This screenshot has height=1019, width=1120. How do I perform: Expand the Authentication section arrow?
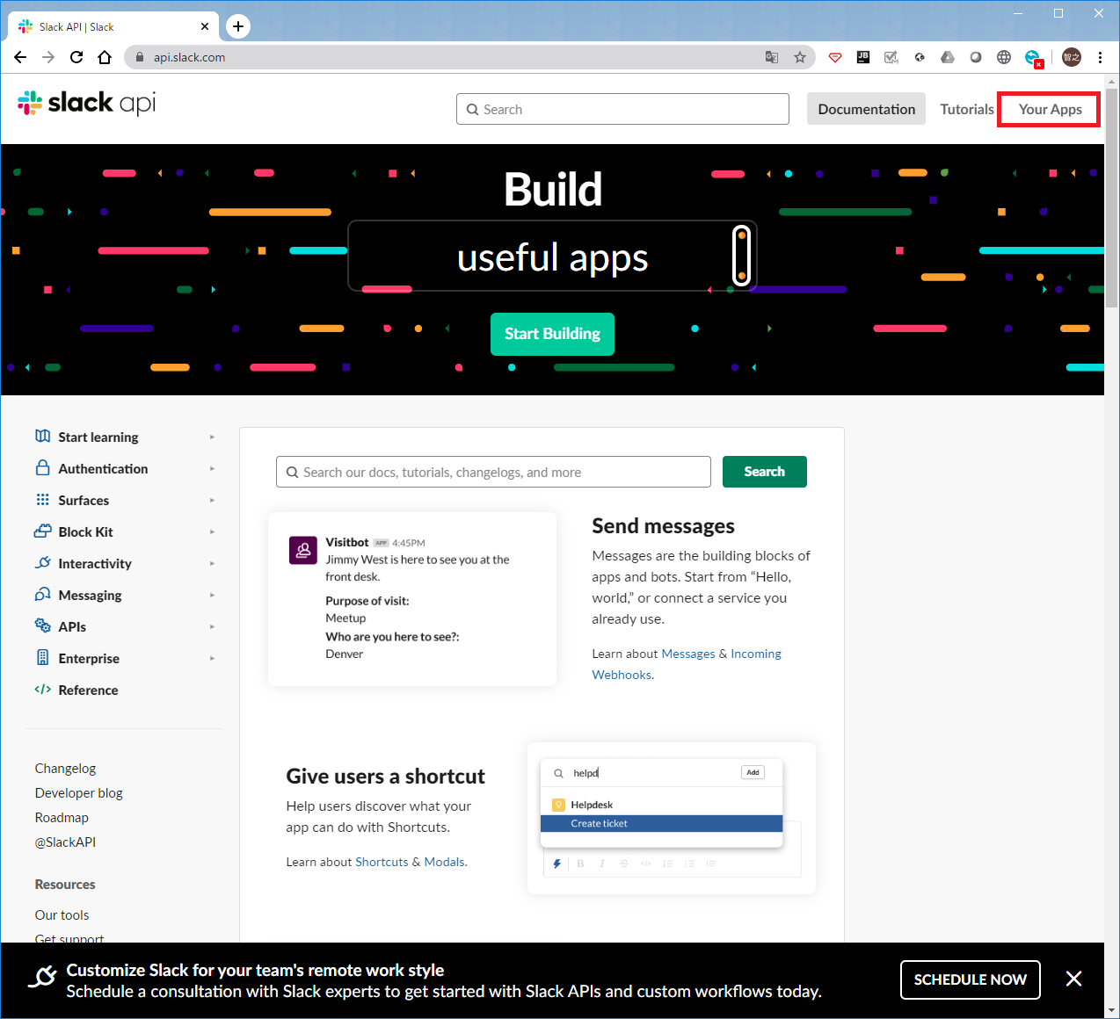tap(212, 468)
